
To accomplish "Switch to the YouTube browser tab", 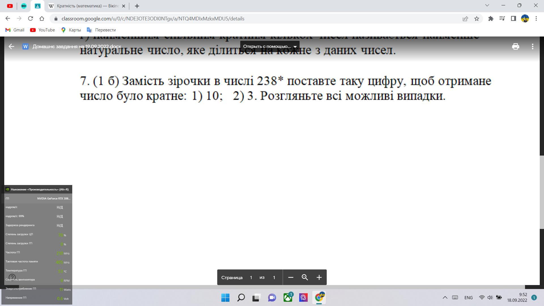I will click(10, 6).
